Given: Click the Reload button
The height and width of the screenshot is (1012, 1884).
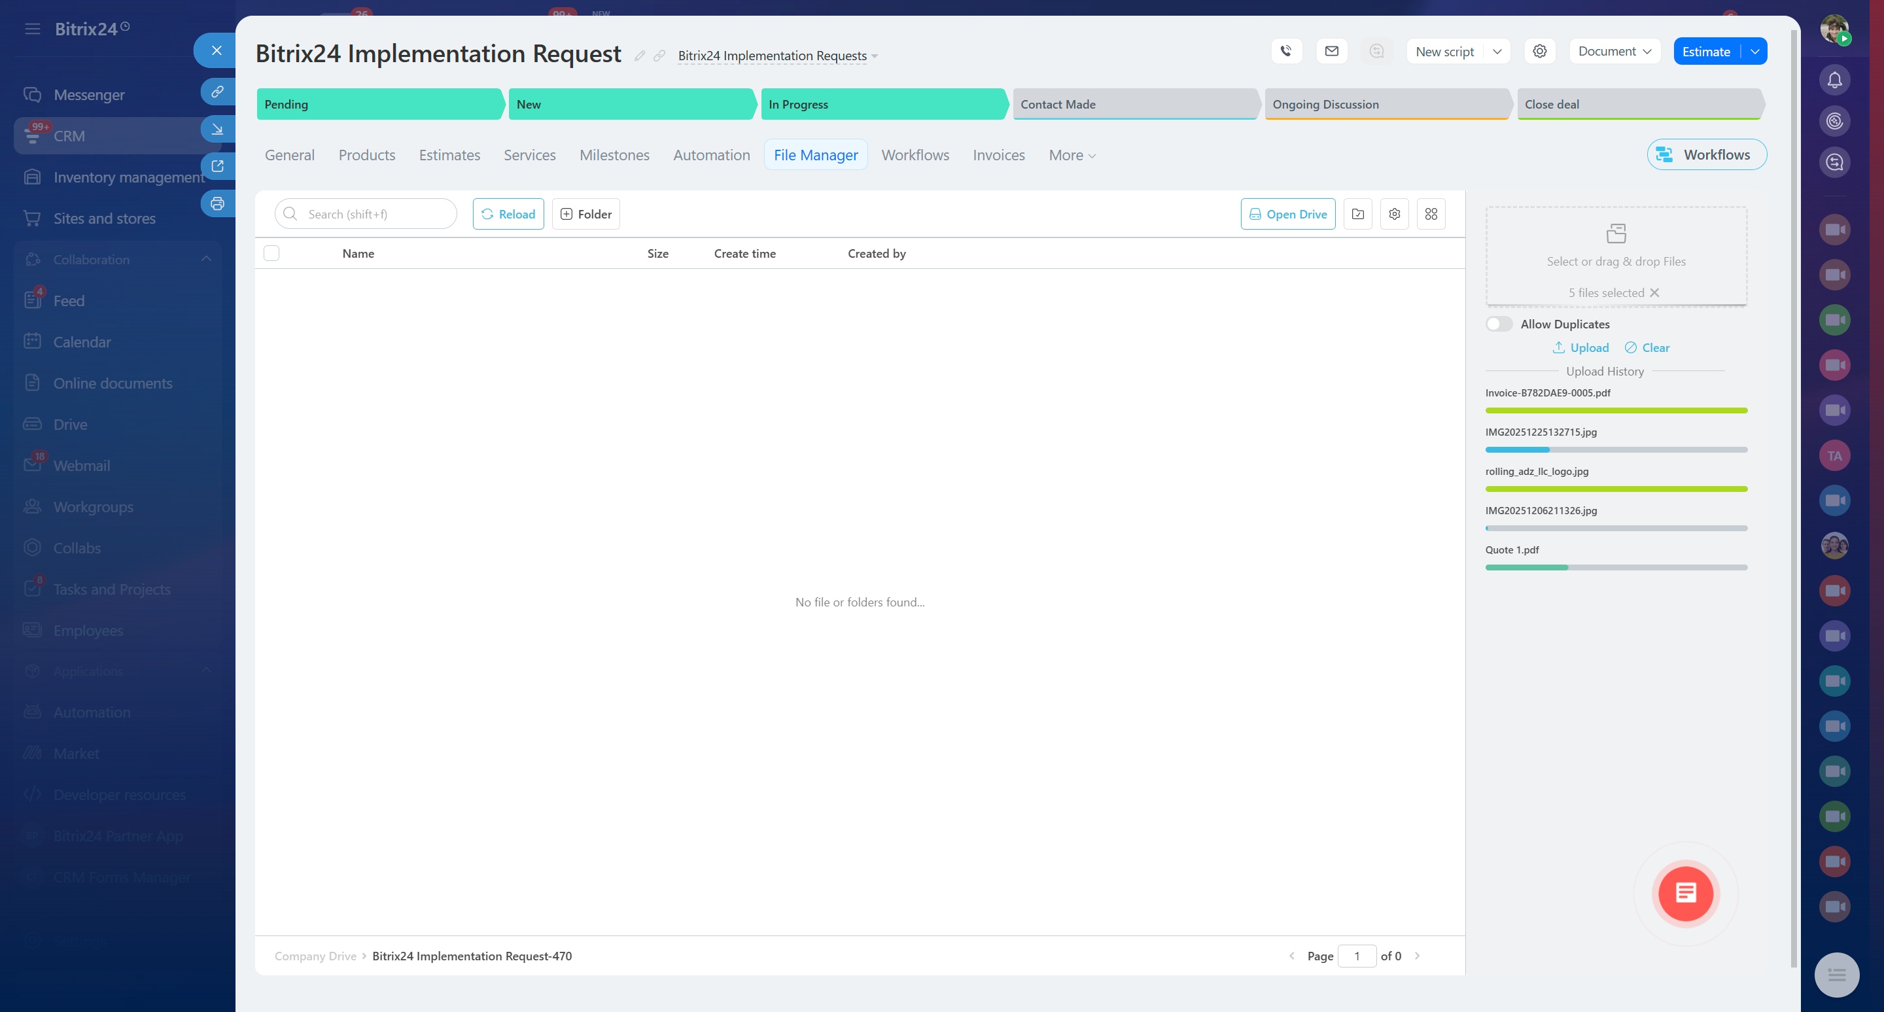Looking at the screenshot, I should click(x=508, y=215).
